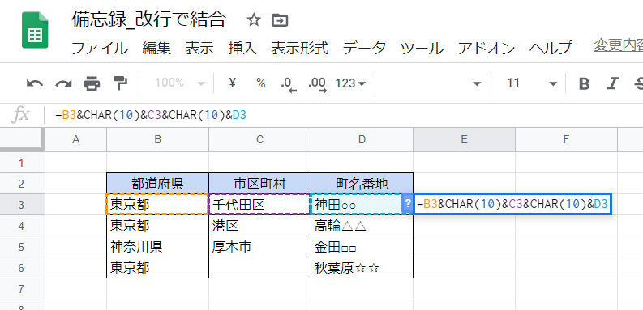Viewport: 643px width, 310px height.
Task: Open the 挿入 menu
Action: point(242,49)
